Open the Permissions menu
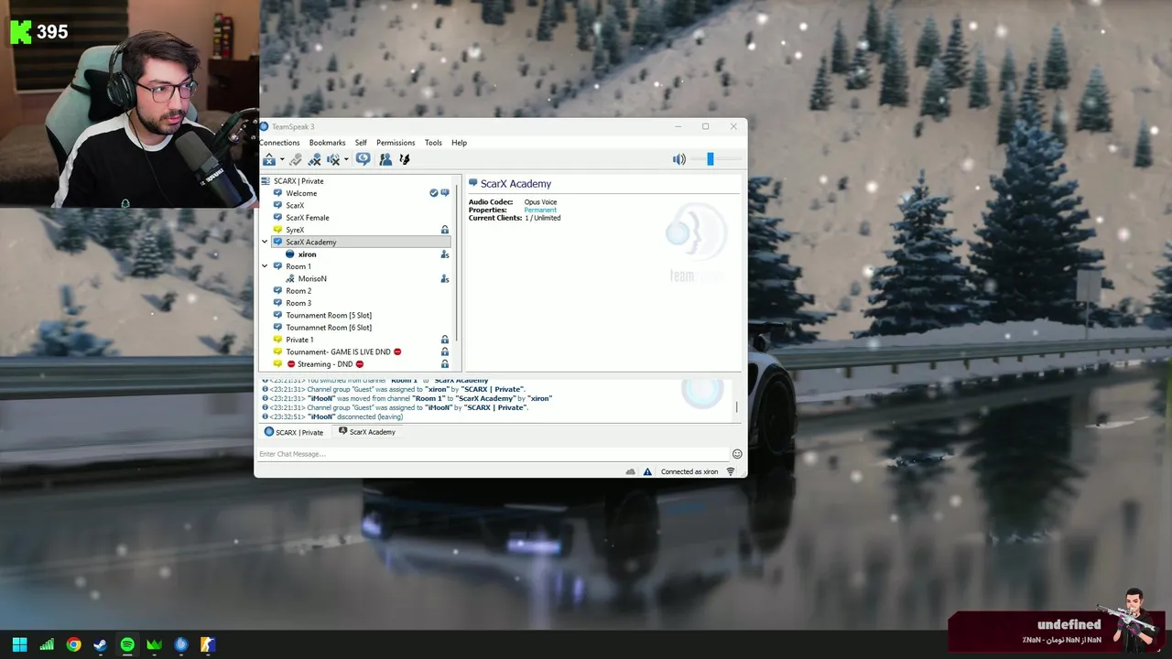The image size is (1172, 659). coord(396,143)
